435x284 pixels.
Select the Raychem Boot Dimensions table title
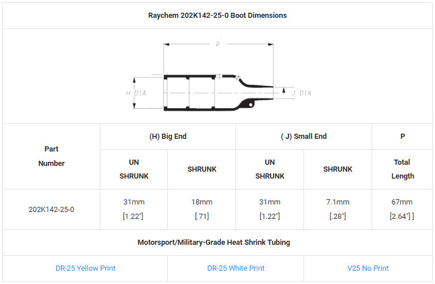coord(217,16)
